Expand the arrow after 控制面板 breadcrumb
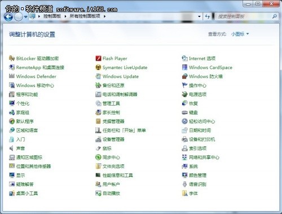282x214 pixels. coord(65,16)
